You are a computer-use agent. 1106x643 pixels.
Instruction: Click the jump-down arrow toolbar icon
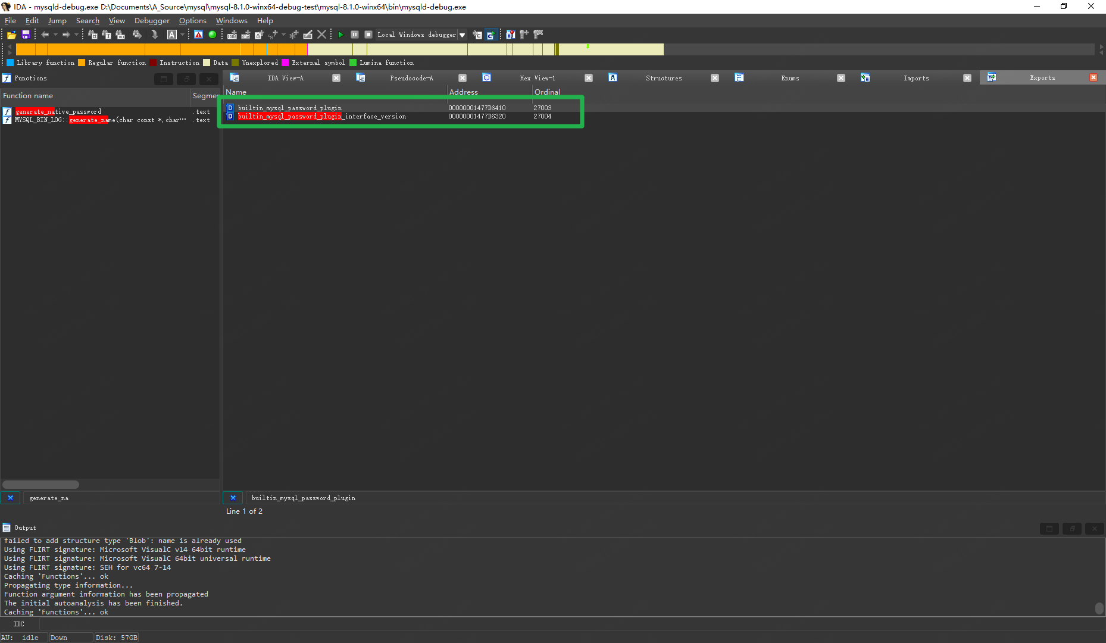(x=155, y=35)
